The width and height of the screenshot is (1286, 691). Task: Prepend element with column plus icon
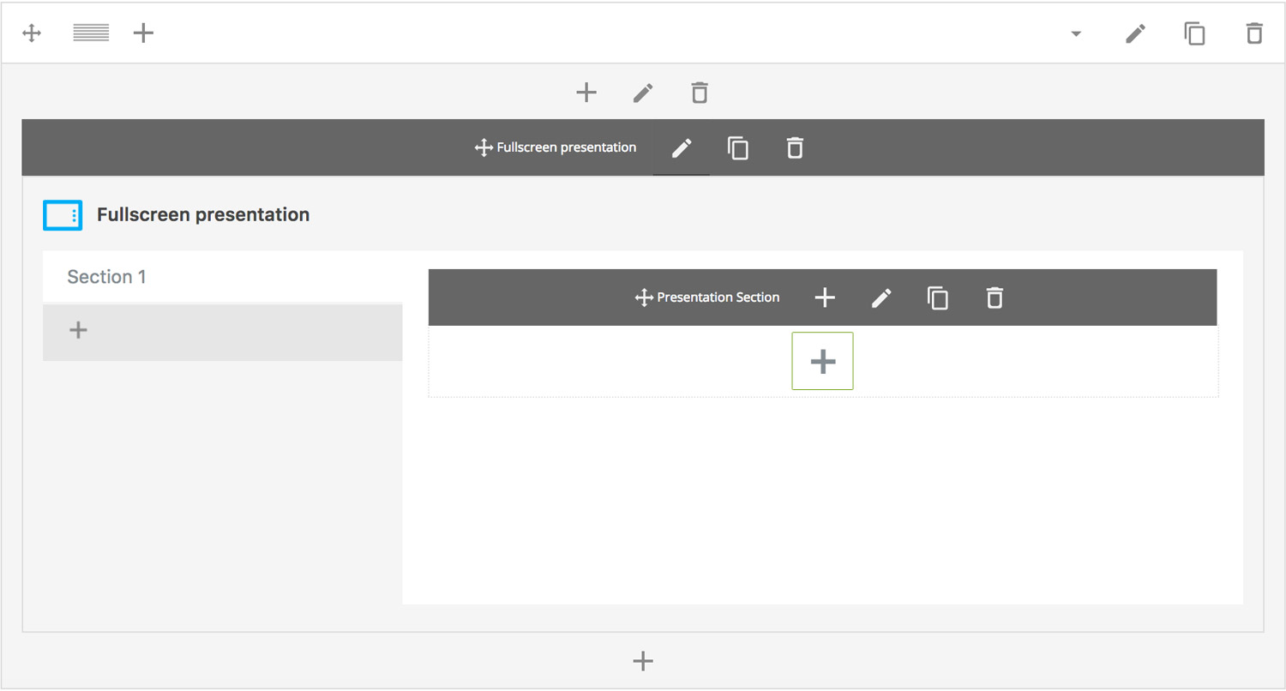coord(586,93)
